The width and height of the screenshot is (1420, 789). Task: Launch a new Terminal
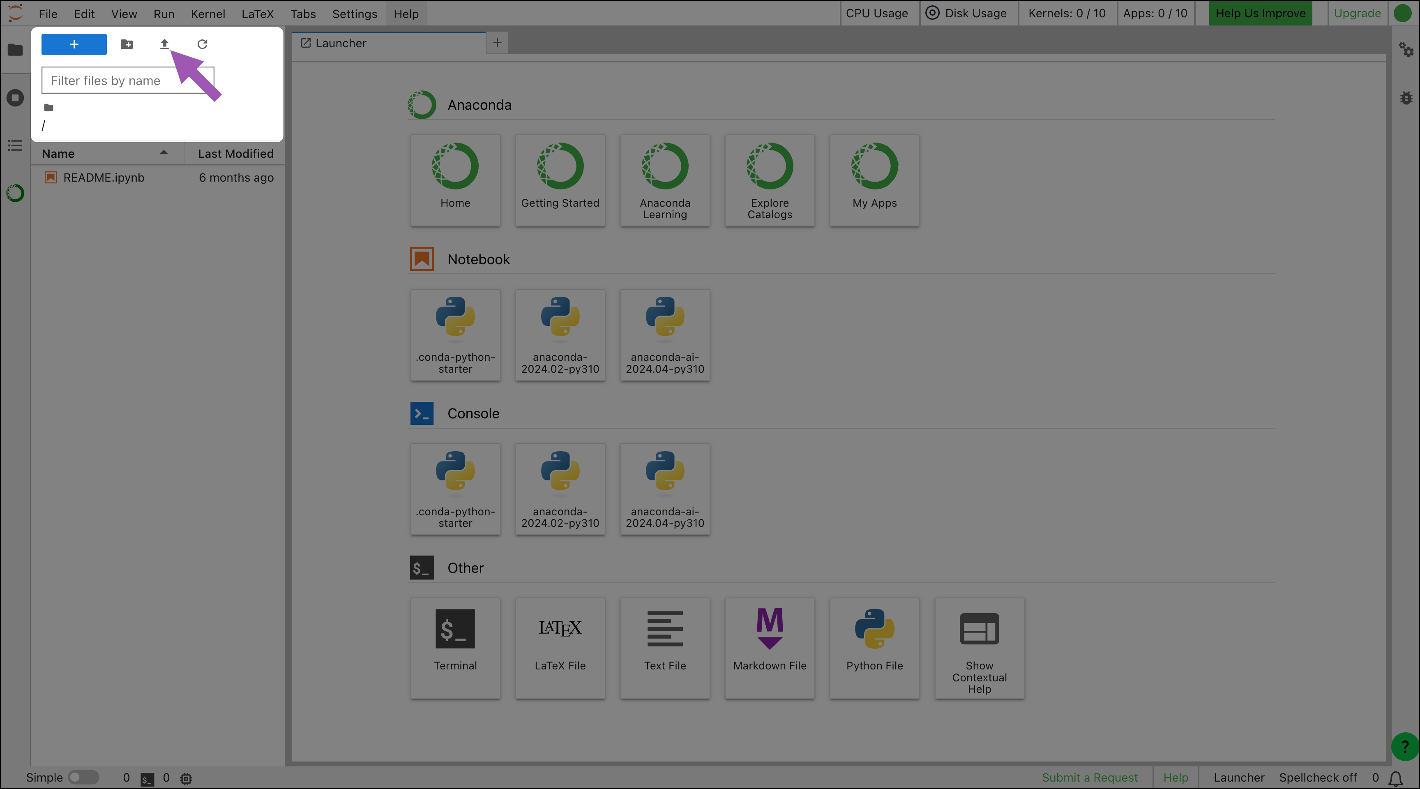(455, 648)
